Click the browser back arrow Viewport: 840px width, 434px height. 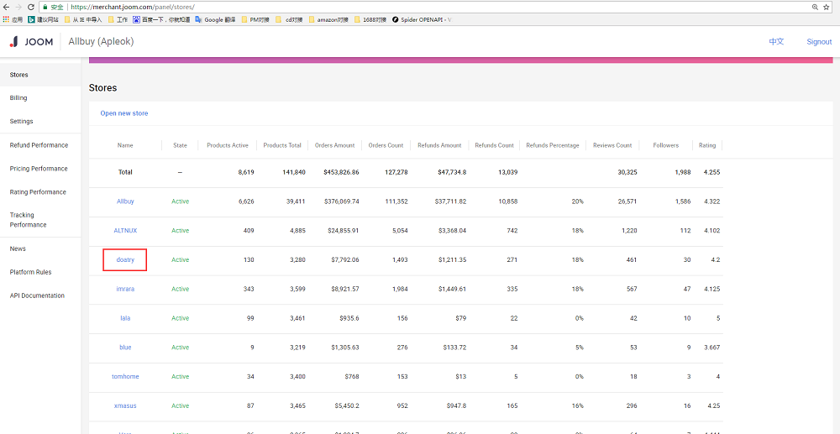[x=7, y=7]
